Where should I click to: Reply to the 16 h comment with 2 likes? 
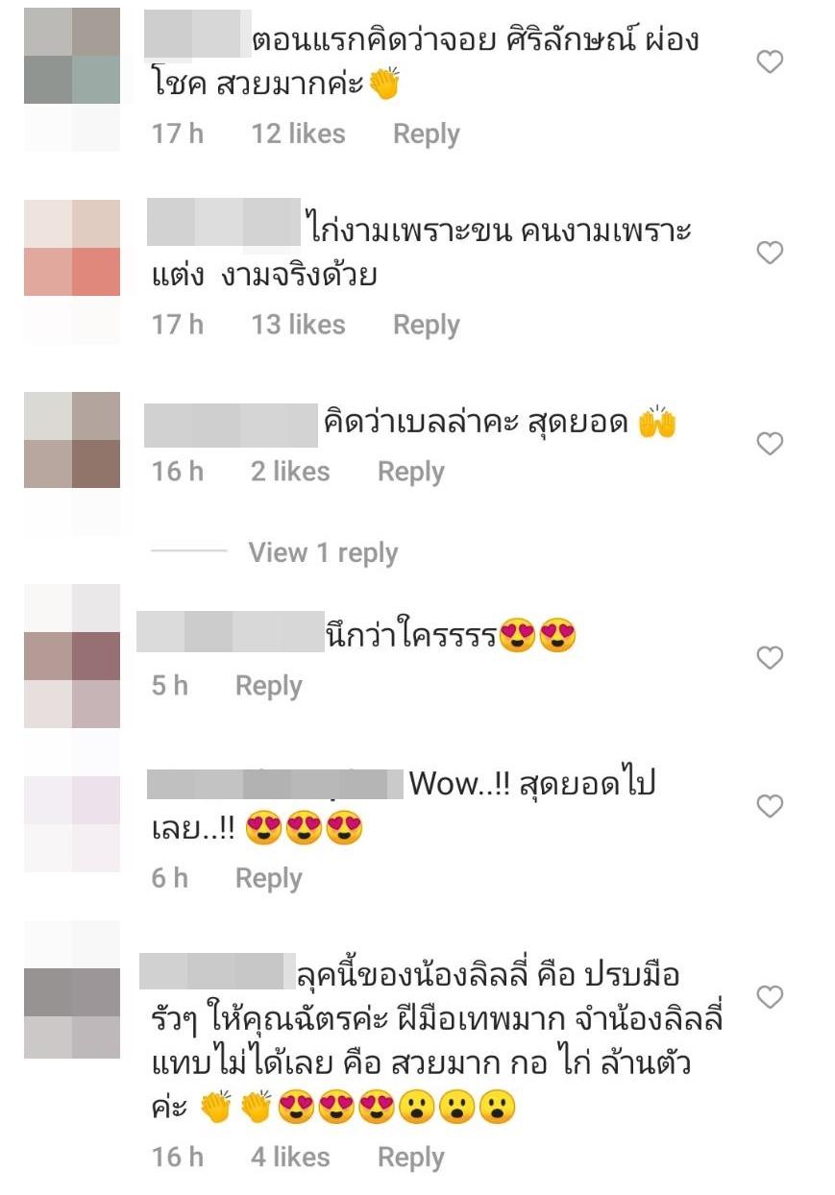(x=411, y=472)
